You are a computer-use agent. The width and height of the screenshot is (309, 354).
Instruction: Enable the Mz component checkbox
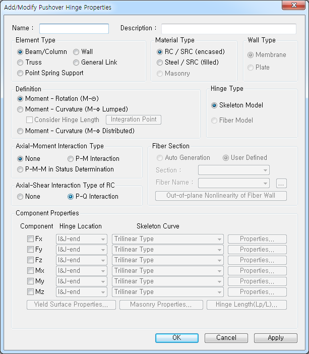pyautogui.click(x=30, y=292)
